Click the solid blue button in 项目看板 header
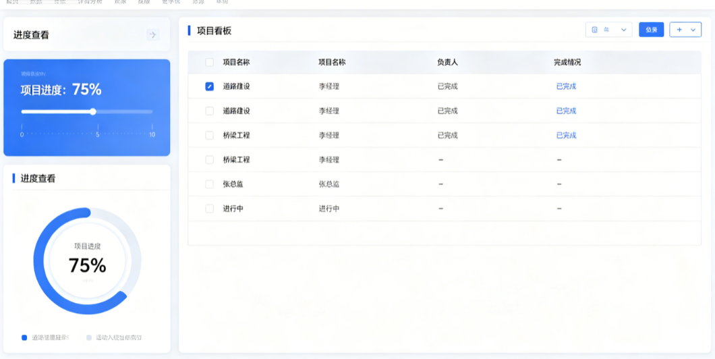 651,30
